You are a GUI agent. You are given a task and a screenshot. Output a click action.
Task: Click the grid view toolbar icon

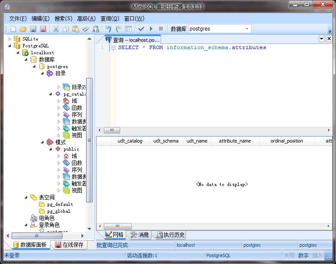coord(128,29)
